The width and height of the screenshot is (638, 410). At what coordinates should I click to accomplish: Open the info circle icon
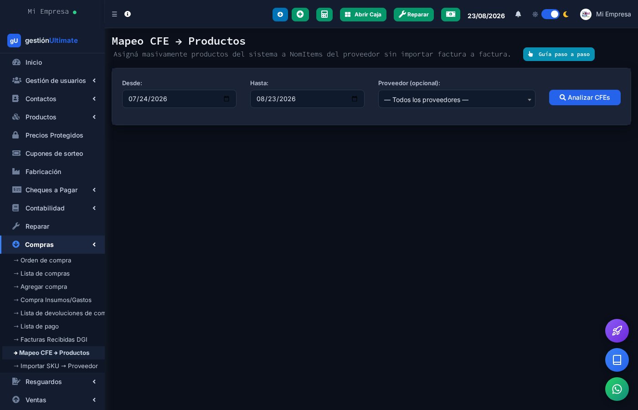tap(128, 14)
